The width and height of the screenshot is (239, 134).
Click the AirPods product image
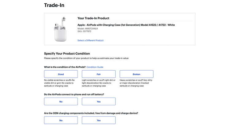(x=61, y=29)
